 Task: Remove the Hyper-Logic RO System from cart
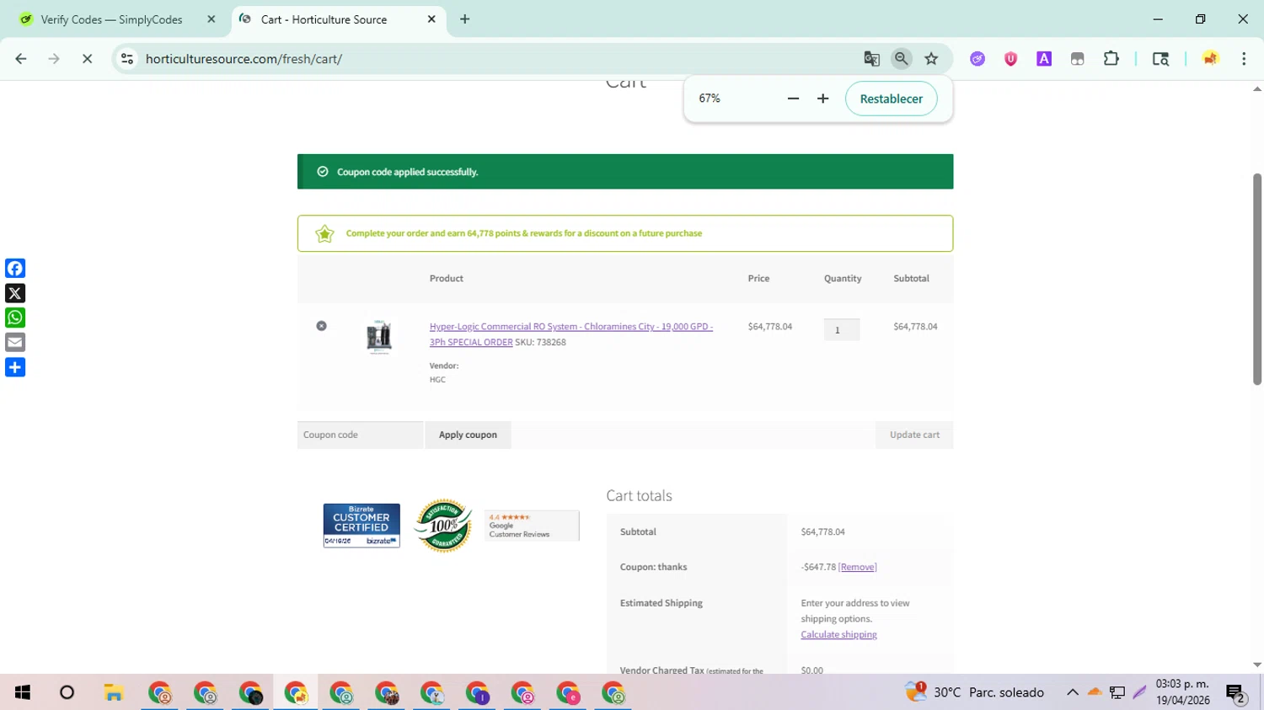coord(321,326)
